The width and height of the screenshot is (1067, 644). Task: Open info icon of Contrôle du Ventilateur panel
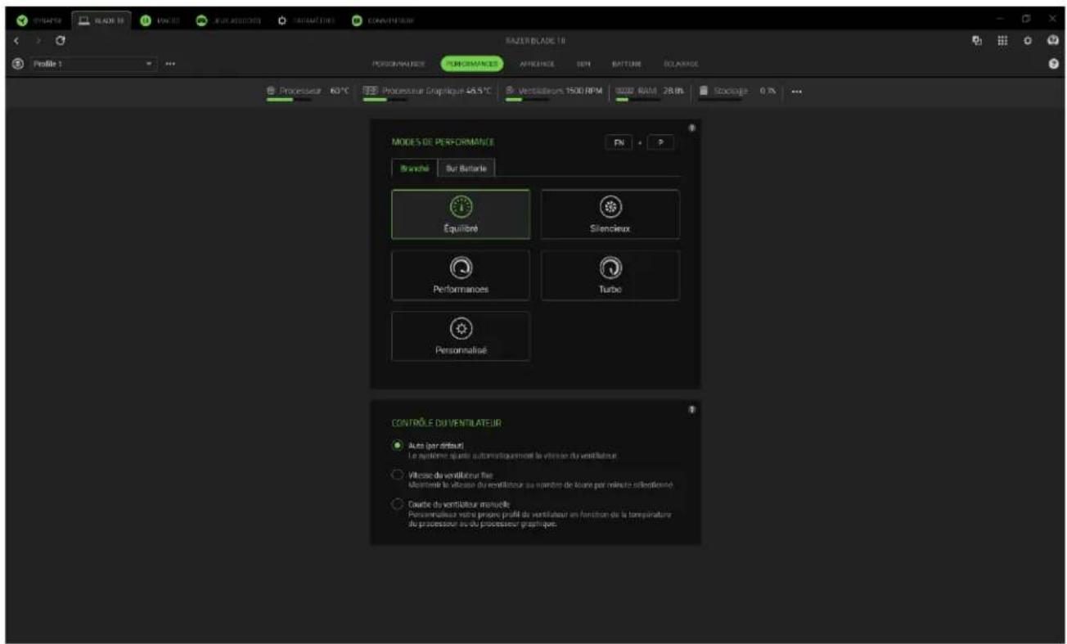pyautogui.click(x=692, y=409)
